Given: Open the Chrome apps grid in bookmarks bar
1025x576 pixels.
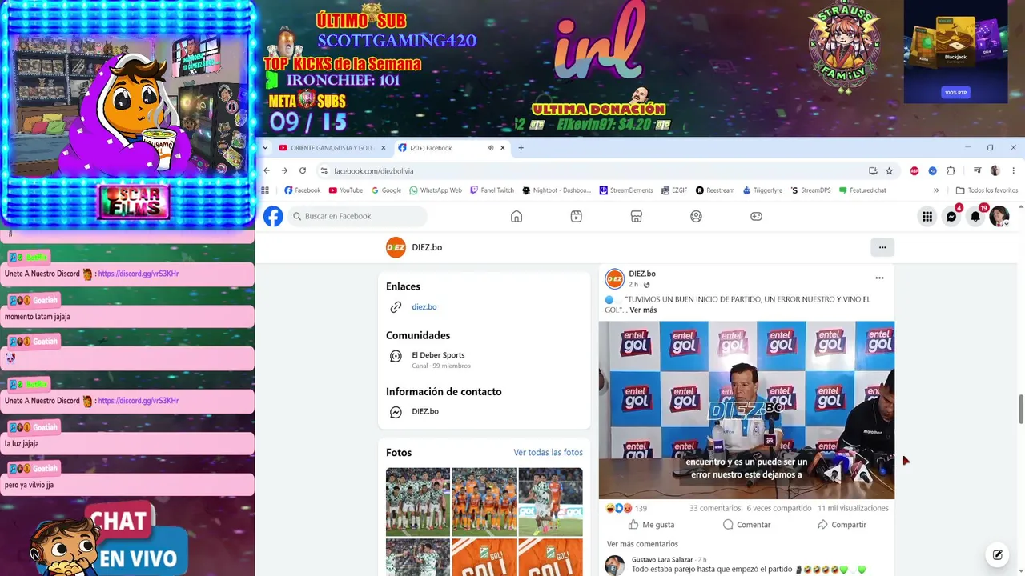Looking at the screenshot, I should pos(265,190).
